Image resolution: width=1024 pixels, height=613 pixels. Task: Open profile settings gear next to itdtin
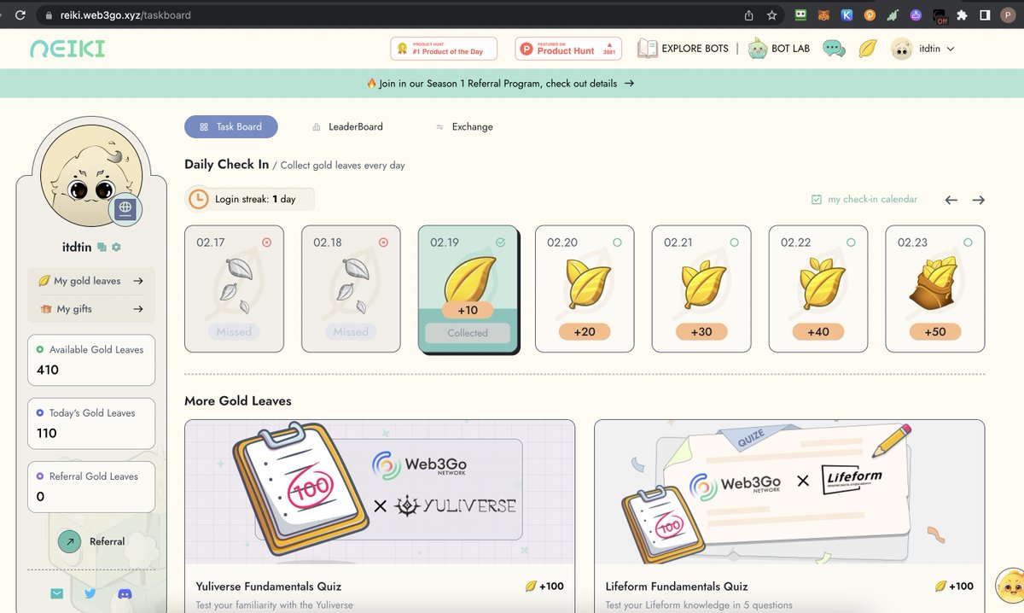pos(116,248)
